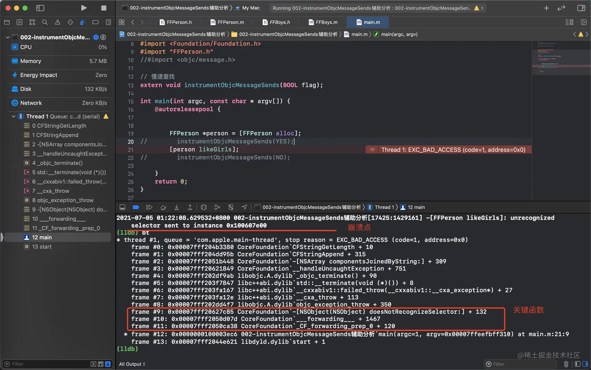591x370 pixels.
Task: Stop the running scheme
Action: click(104, 8)
